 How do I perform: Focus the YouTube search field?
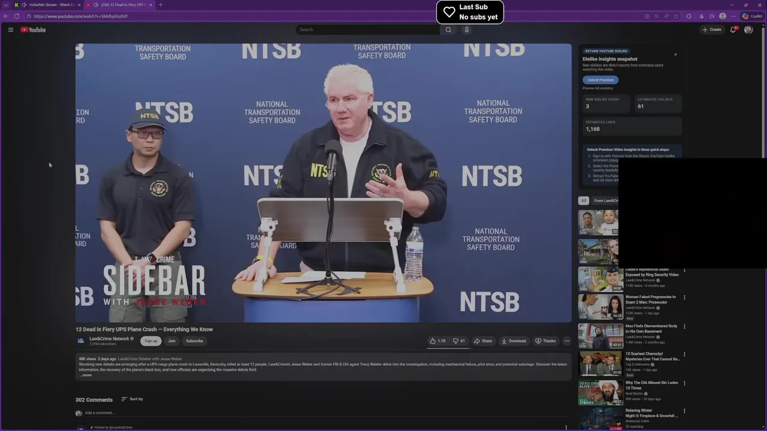pyautogui.click(x=368, y=29)
